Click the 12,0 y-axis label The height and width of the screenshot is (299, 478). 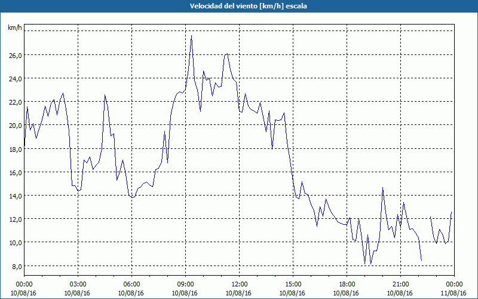pyautogui.click(x=14, y=219)
